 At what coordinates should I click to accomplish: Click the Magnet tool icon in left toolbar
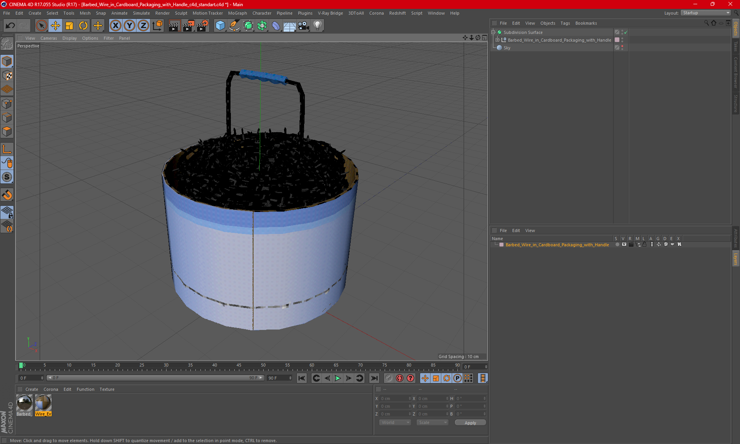tap(7, 195)
